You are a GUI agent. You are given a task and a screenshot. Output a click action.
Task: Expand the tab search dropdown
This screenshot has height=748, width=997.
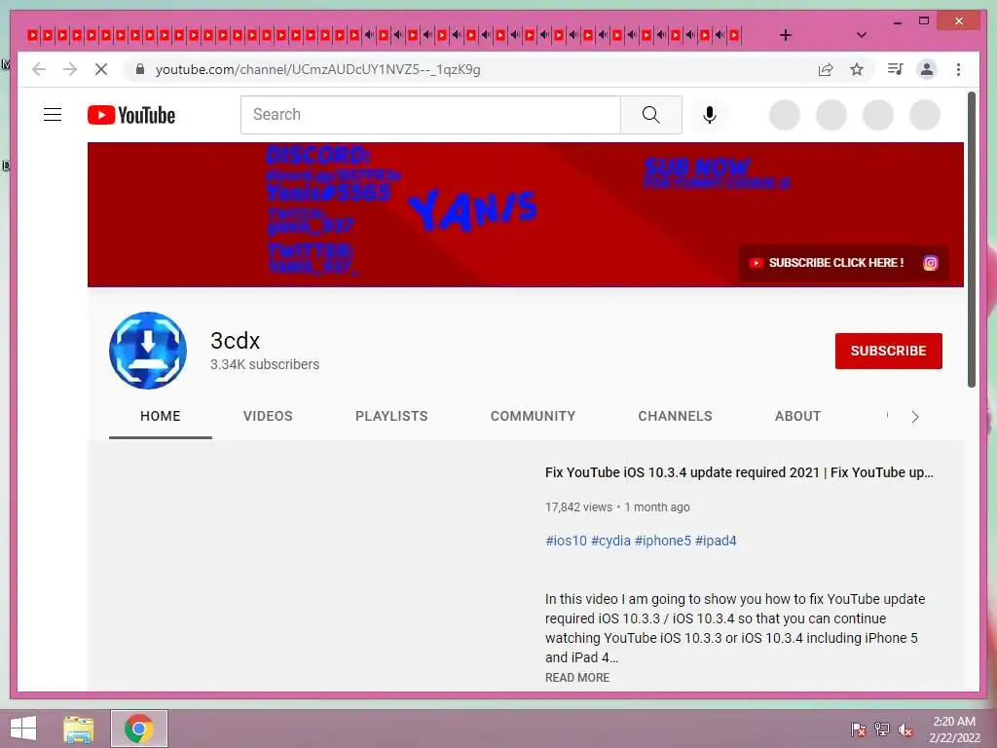862,35
